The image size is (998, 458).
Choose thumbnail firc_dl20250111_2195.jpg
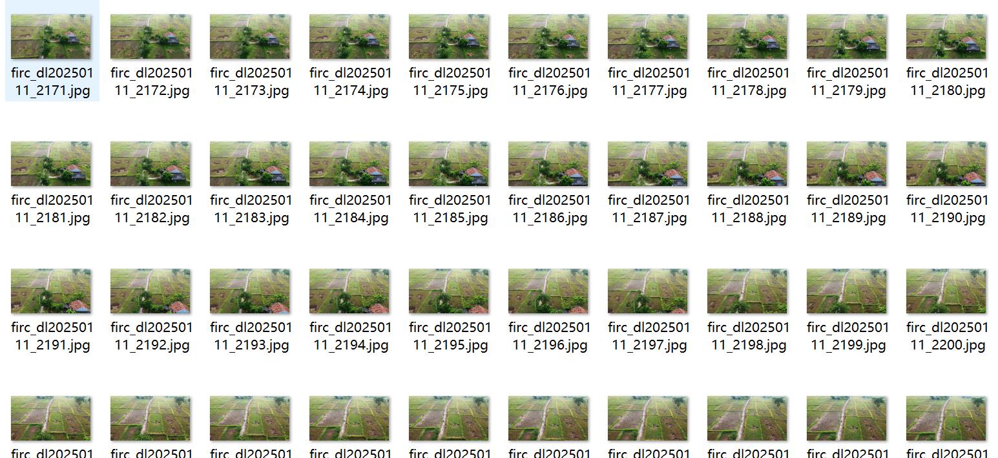pos(449,291)
